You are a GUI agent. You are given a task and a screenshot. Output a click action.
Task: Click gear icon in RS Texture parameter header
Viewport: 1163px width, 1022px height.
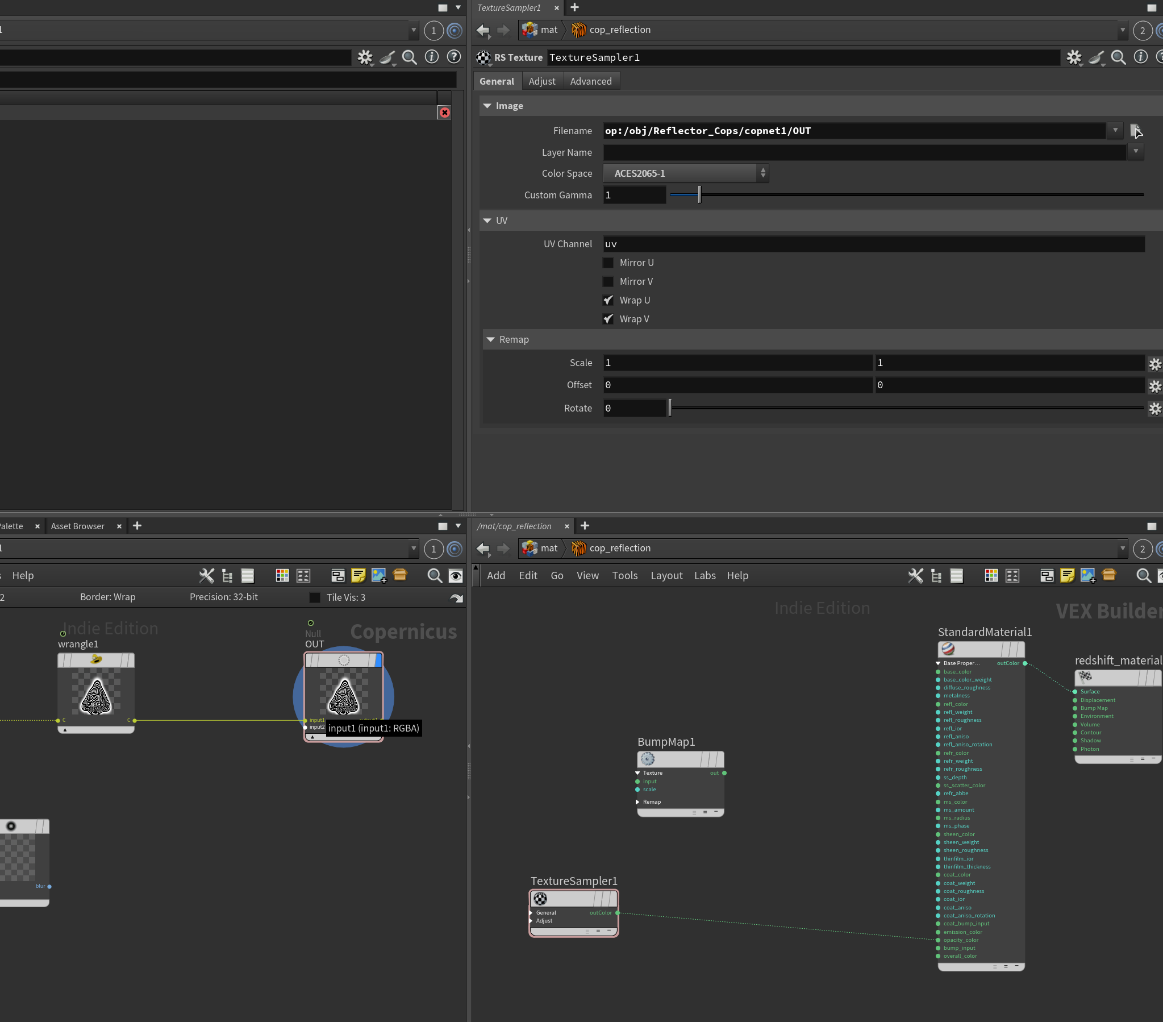1074,57
